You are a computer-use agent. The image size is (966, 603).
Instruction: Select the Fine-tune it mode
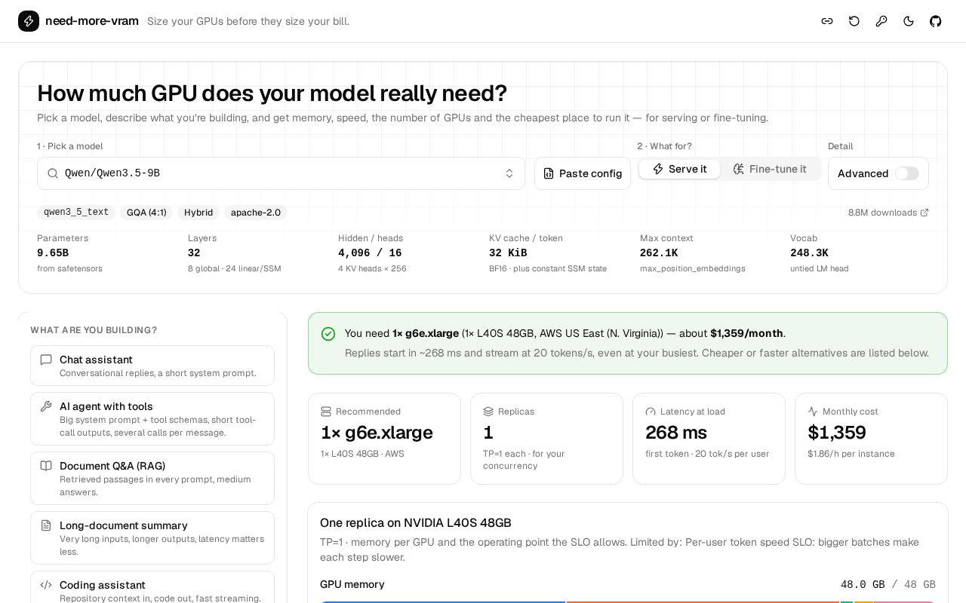click(770, 169)
